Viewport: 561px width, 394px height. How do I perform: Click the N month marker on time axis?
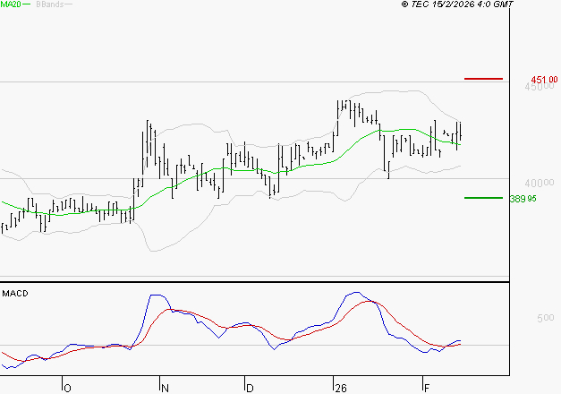(164, 388)
